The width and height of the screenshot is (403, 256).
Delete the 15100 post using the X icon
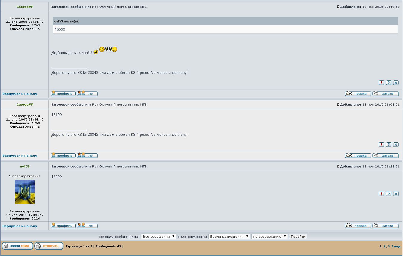click(x=396, y=145)
